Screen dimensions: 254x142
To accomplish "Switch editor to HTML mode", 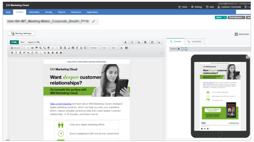I will click(x=14, y=42).
